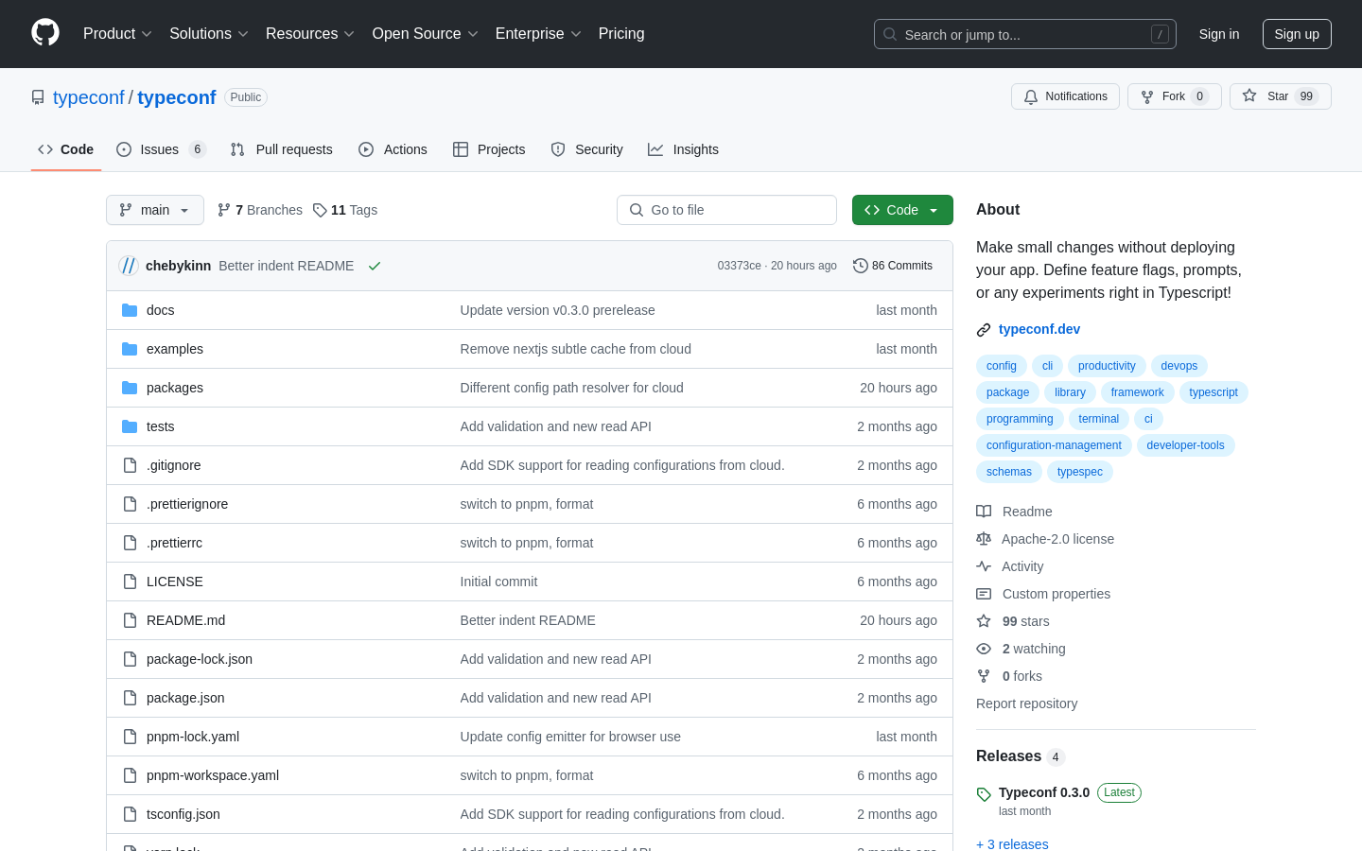Open the .prettierrc file
Viewport: 1362px width, 851px height.
coord(174,543)
